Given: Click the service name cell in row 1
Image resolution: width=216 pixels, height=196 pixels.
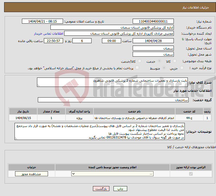Looking at the screenshot, I should 134,118.
